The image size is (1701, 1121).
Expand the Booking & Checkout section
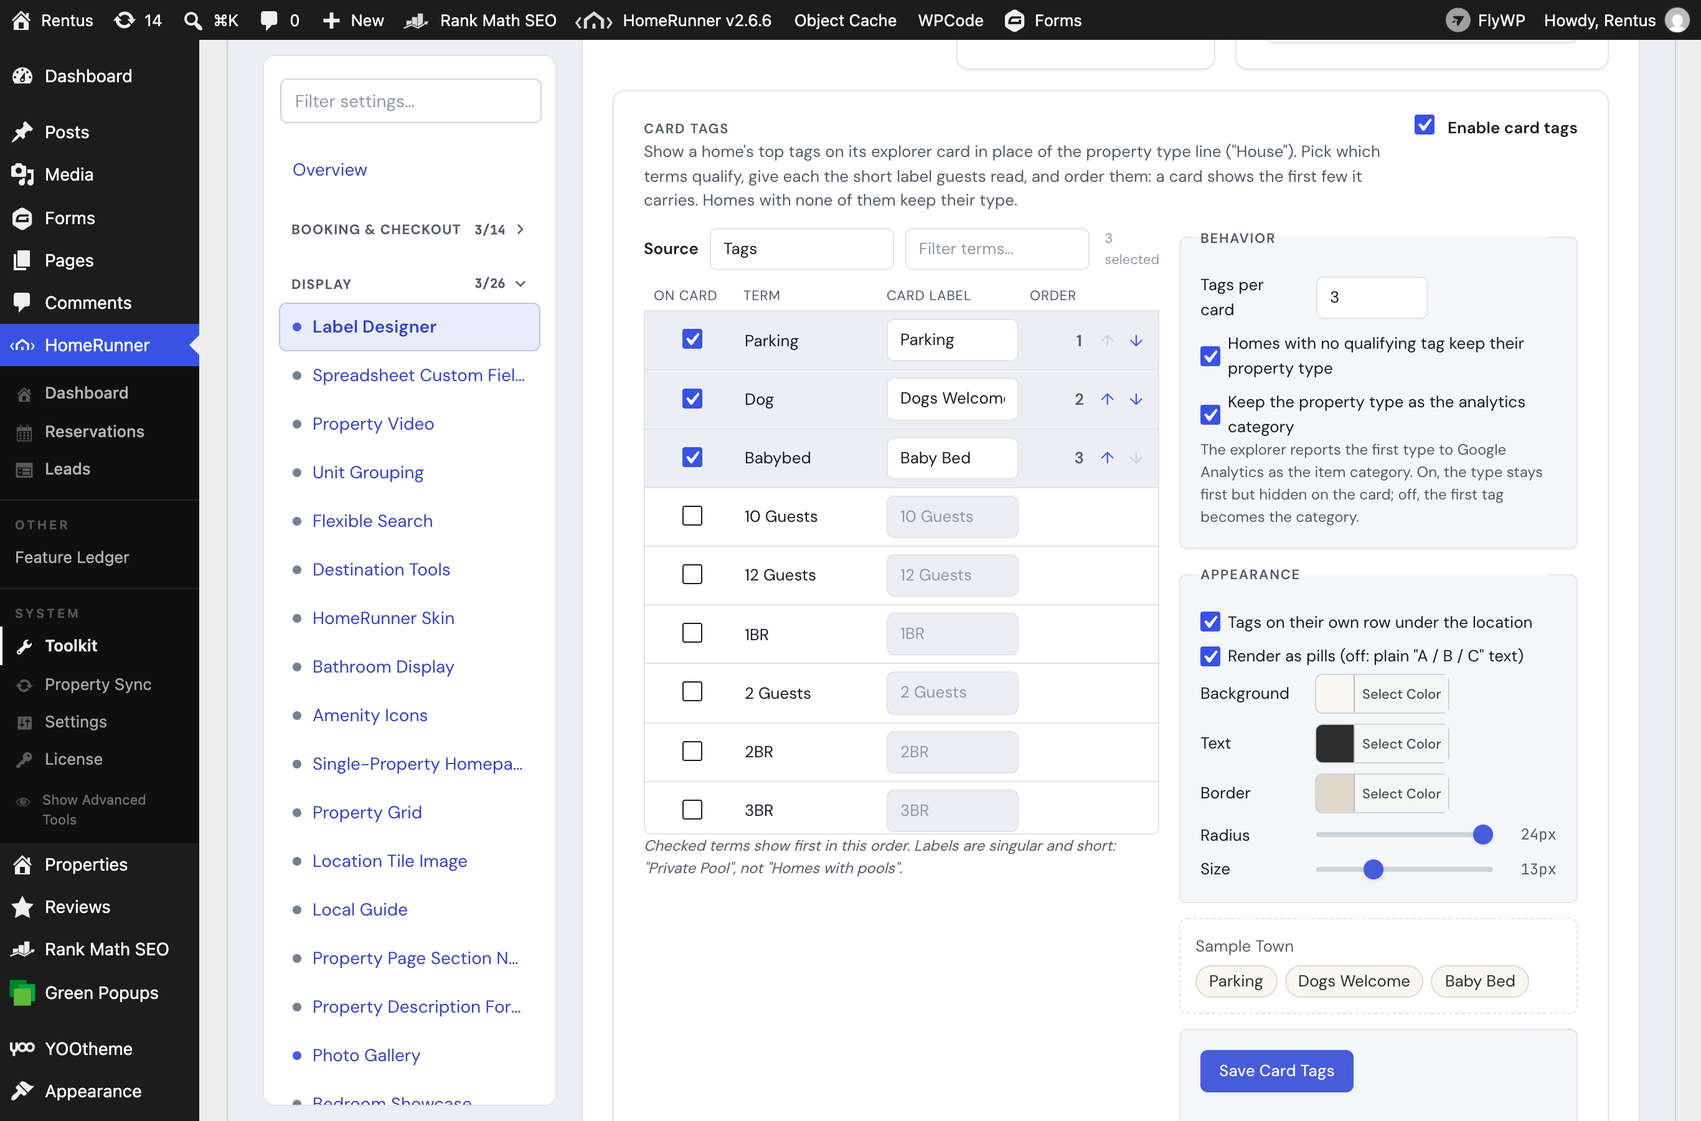pos(408,229)
